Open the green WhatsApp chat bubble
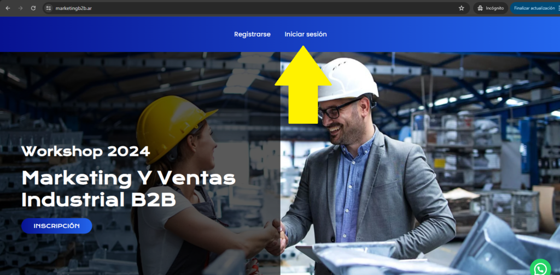560x275 pixels. point(540,268)
